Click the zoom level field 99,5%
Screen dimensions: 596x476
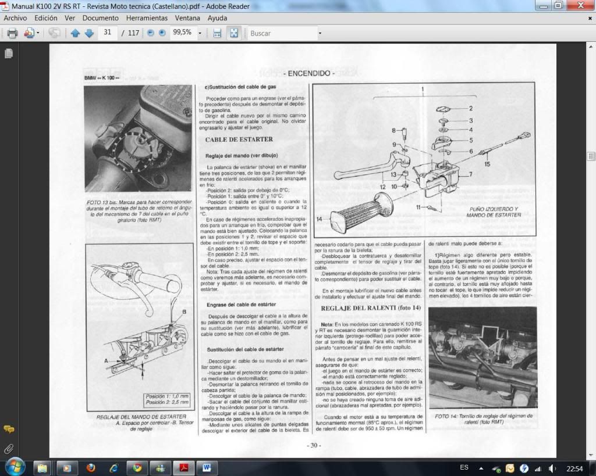tap(183, 33)
